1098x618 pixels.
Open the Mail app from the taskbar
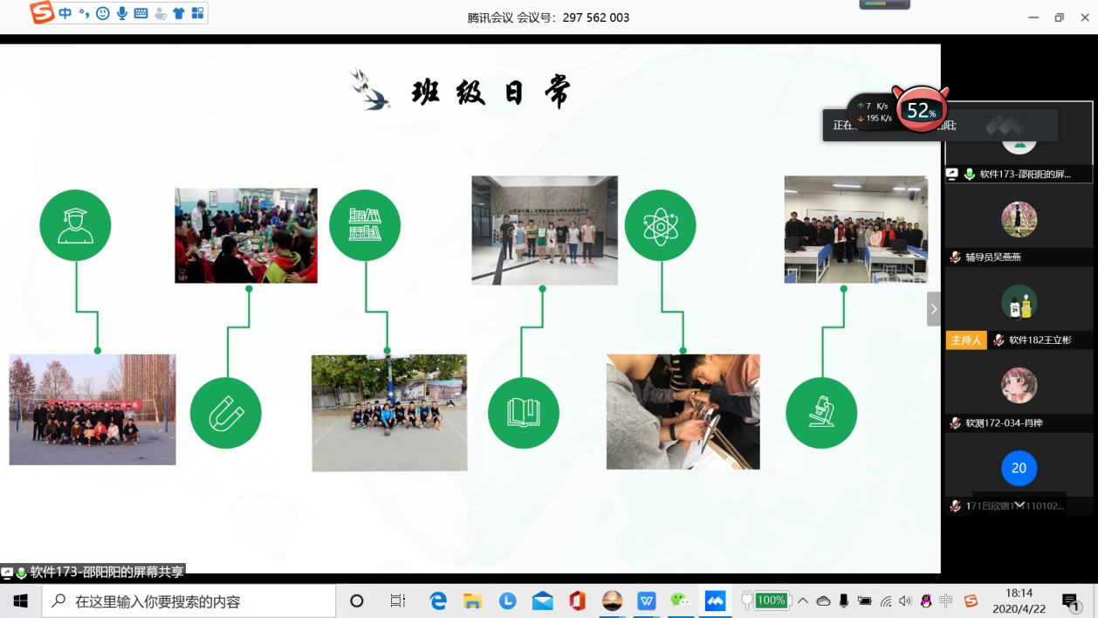[x=542, y=601]
